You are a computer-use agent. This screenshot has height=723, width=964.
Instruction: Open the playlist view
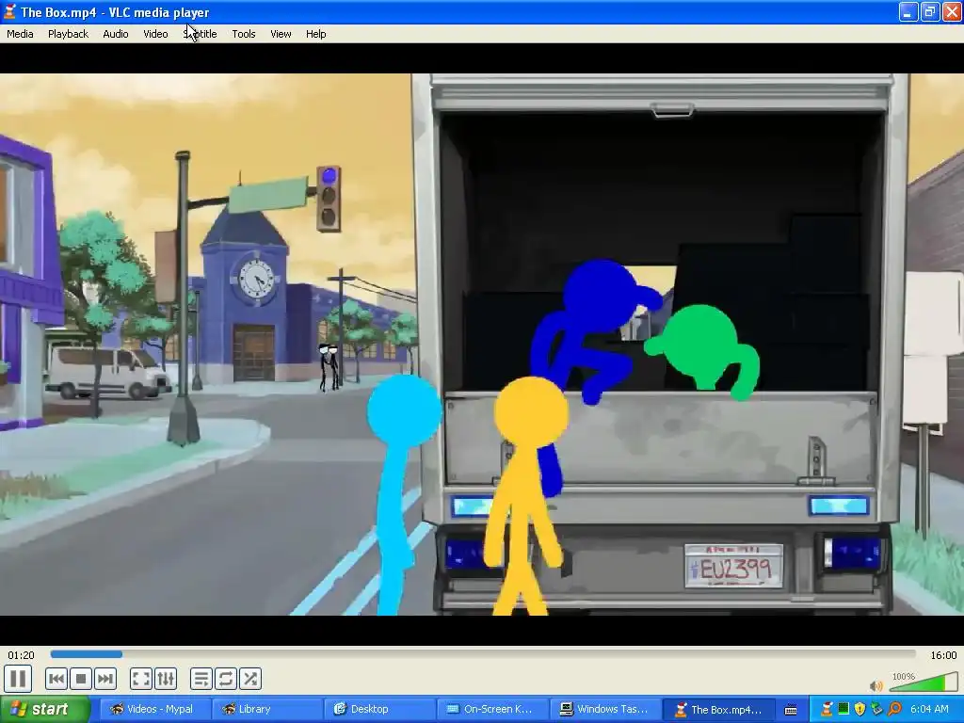[x=201, y=679]
